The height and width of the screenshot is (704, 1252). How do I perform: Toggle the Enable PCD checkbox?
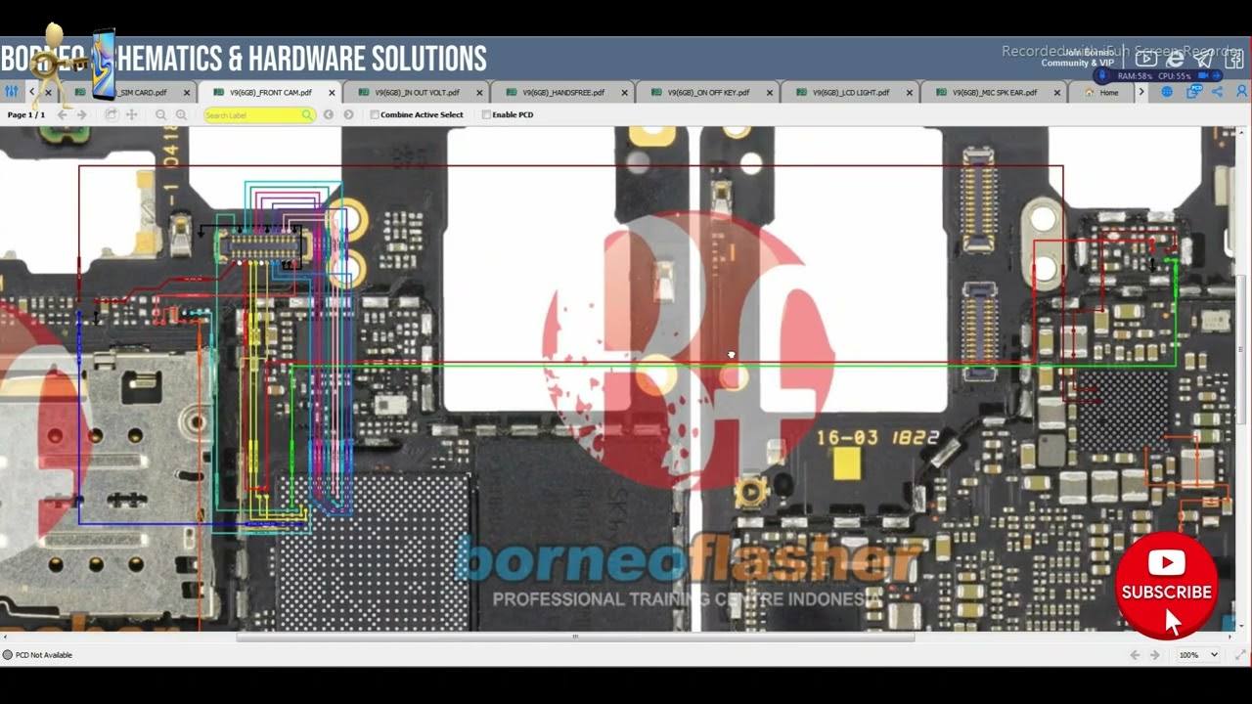486,114
